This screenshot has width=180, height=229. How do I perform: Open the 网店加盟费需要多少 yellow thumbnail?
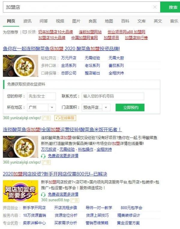tap(20, 191)
